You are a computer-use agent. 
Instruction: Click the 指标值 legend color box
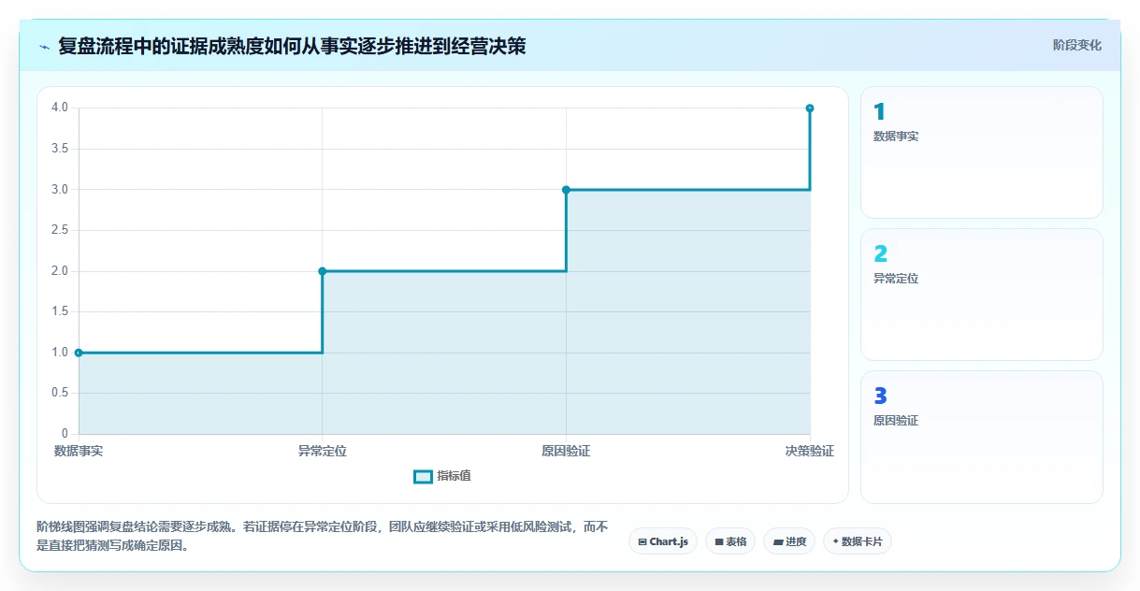423,477
